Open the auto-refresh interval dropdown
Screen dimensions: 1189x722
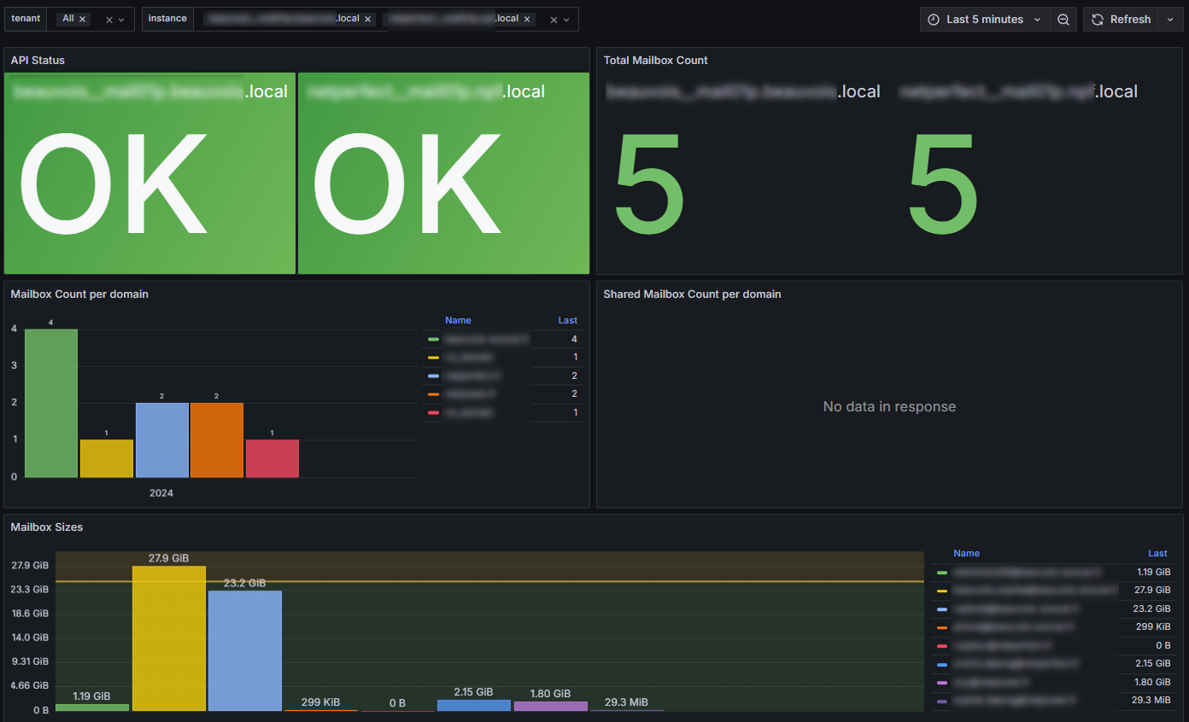click(1170, 19)
